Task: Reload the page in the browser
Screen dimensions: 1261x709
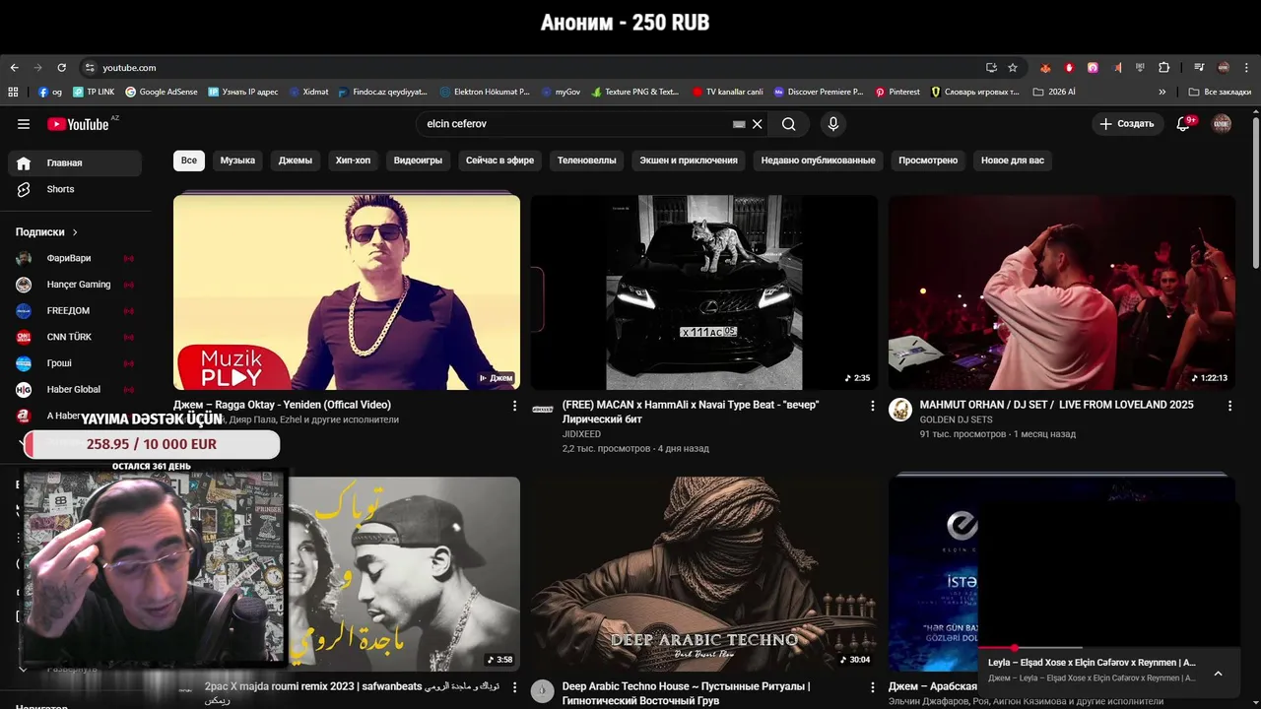Action: coord(61,68)
